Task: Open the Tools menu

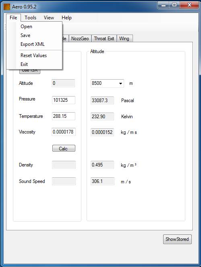Action: tap(30, 18)
